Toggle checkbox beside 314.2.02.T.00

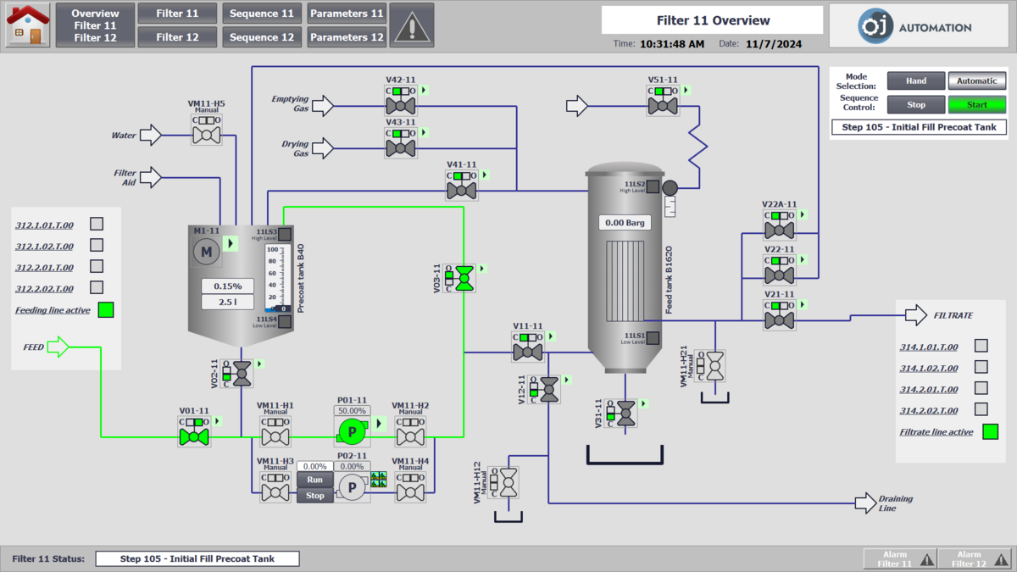(x=981, y=410)
